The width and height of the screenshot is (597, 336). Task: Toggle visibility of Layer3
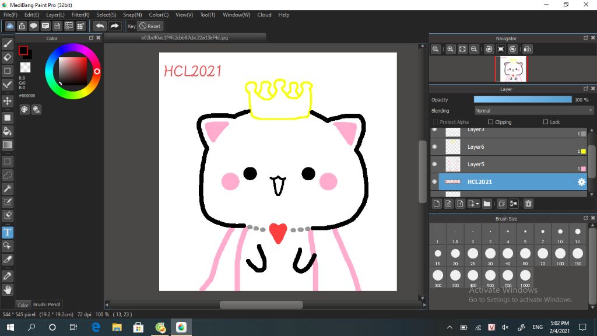[434, 130]
